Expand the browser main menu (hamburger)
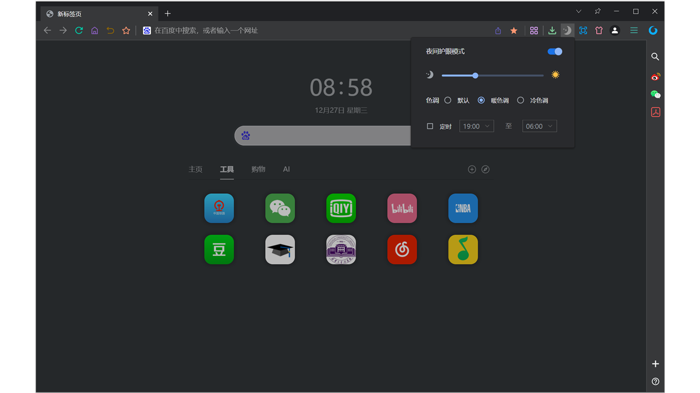700x393 pixels. point(633,31)
